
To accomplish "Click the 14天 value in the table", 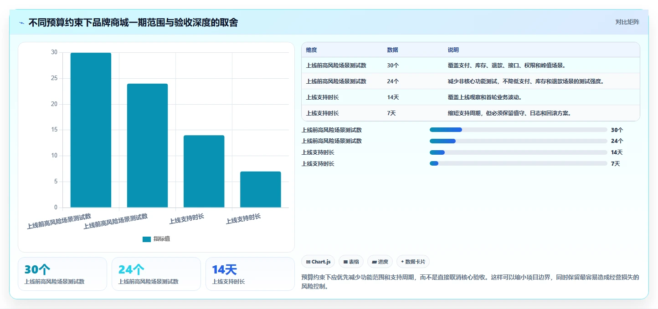I will (x=393, y=97).
